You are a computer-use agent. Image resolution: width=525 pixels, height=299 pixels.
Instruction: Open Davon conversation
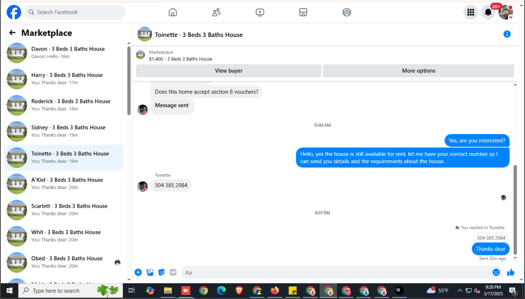pos(64,53)
